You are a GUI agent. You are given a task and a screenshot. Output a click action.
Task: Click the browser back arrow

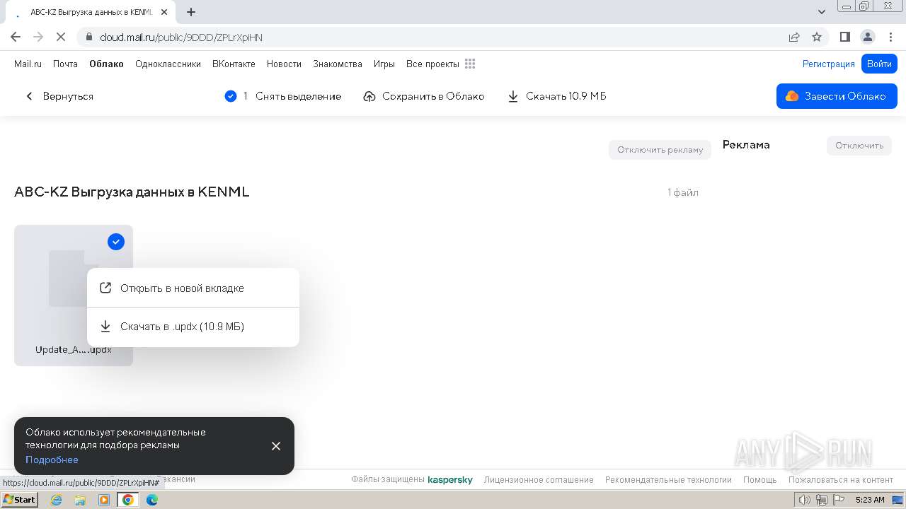(16, 37)
